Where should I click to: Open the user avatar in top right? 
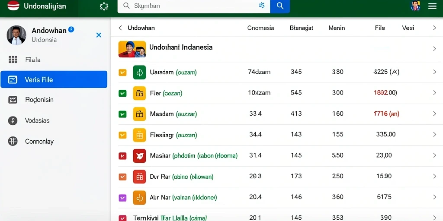(415, 6)
